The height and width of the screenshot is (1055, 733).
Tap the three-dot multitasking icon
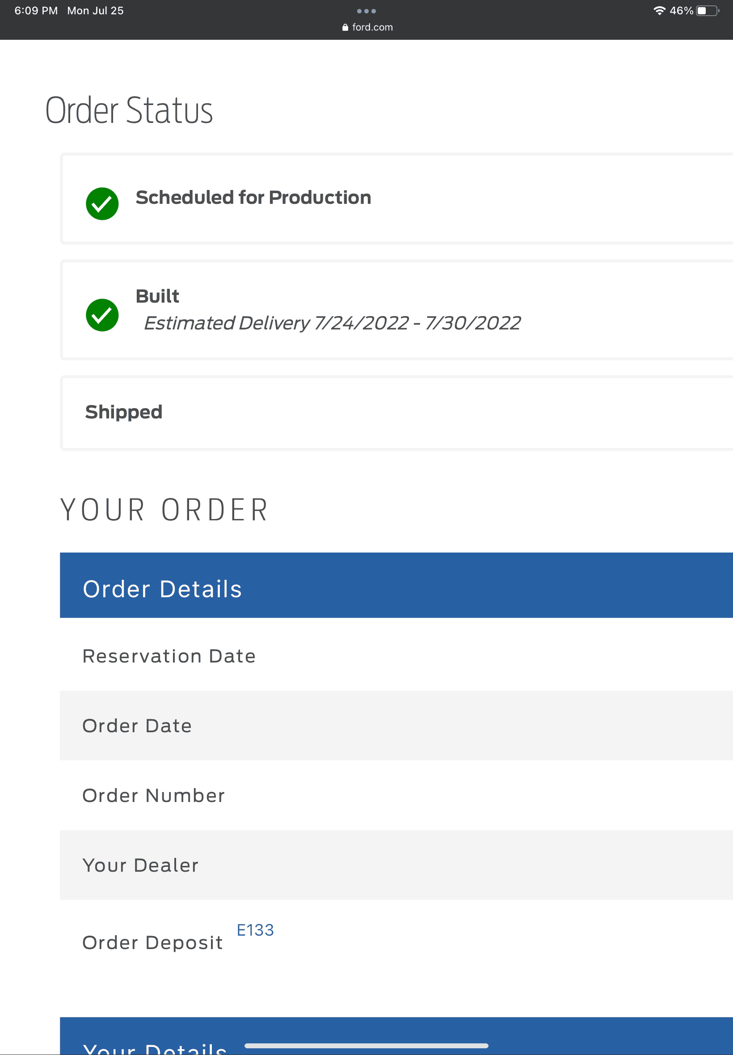coord(366,11)
